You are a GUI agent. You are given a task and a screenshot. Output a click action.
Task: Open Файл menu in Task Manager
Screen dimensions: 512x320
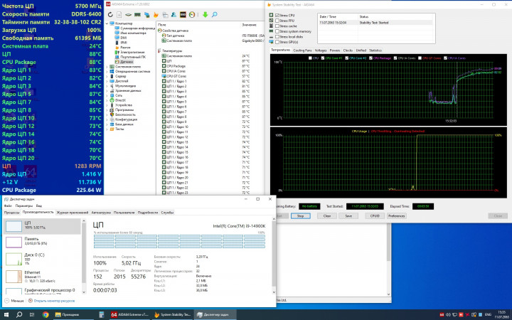(x=8, y=206)
